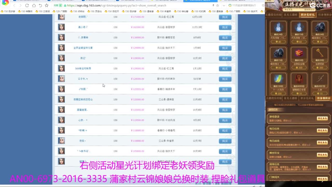
Task: Click 购买 button on the 公子牛 listing
Action: click(x=225, y=79)
